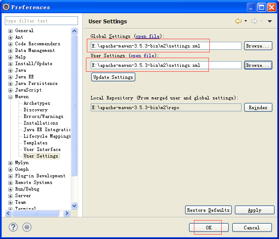Expand the Java Persistence node

(x=10, y=84)
